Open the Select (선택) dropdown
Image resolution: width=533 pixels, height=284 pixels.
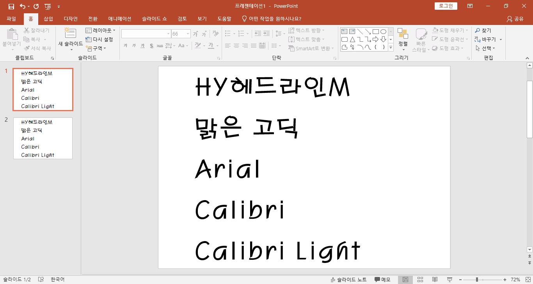(485, 48)
